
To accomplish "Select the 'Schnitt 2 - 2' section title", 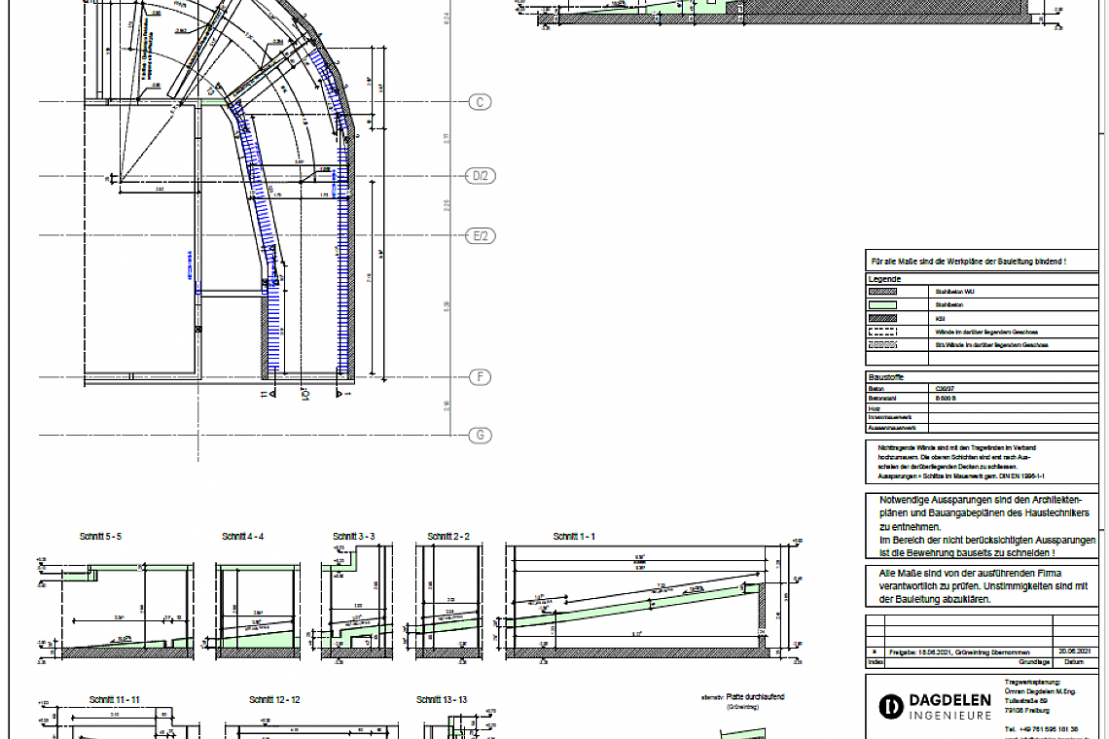I will pyautogui.click(x=448, y=537).
